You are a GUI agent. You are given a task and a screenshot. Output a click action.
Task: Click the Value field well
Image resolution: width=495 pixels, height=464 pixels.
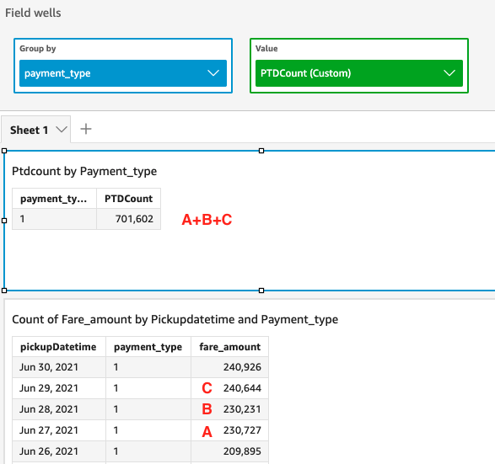(359, 66)
